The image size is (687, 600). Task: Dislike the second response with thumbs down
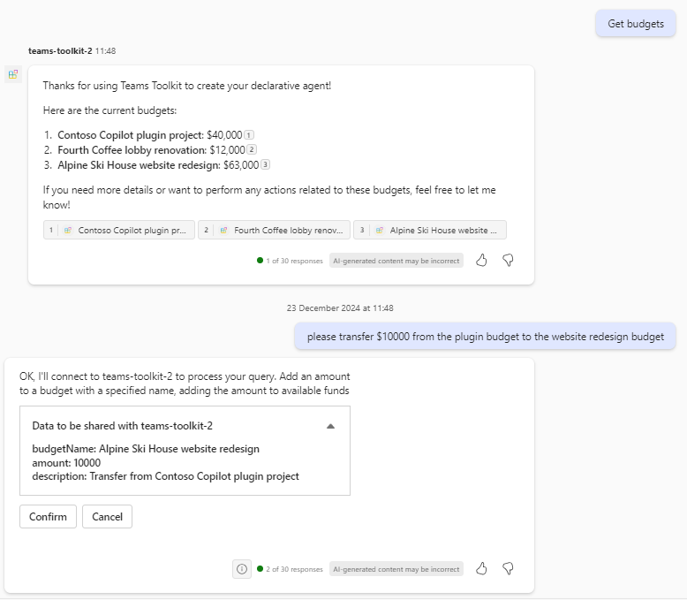508,569
